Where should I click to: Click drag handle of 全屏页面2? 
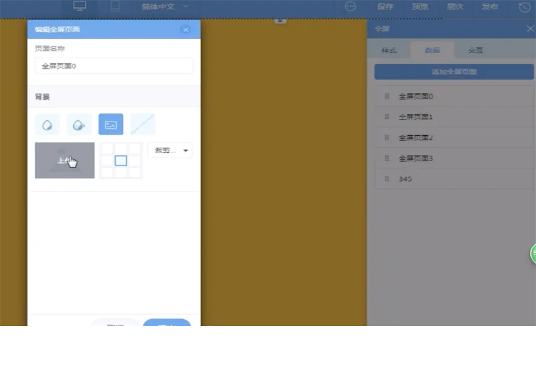click(387, 138)
